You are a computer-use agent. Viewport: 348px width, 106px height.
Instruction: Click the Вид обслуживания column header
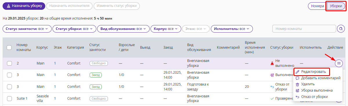[x=199, y=48]
